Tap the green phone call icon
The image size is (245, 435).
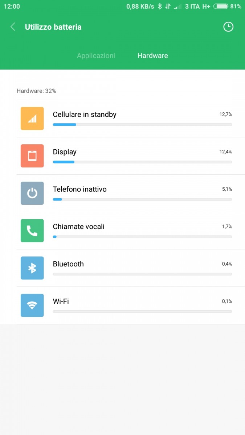point(32,231)
